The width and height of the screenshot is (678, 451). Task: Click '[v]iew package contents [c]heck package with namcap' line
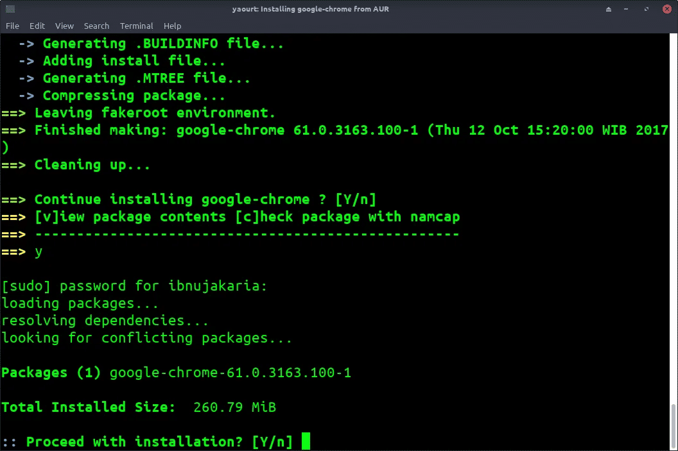230,217
